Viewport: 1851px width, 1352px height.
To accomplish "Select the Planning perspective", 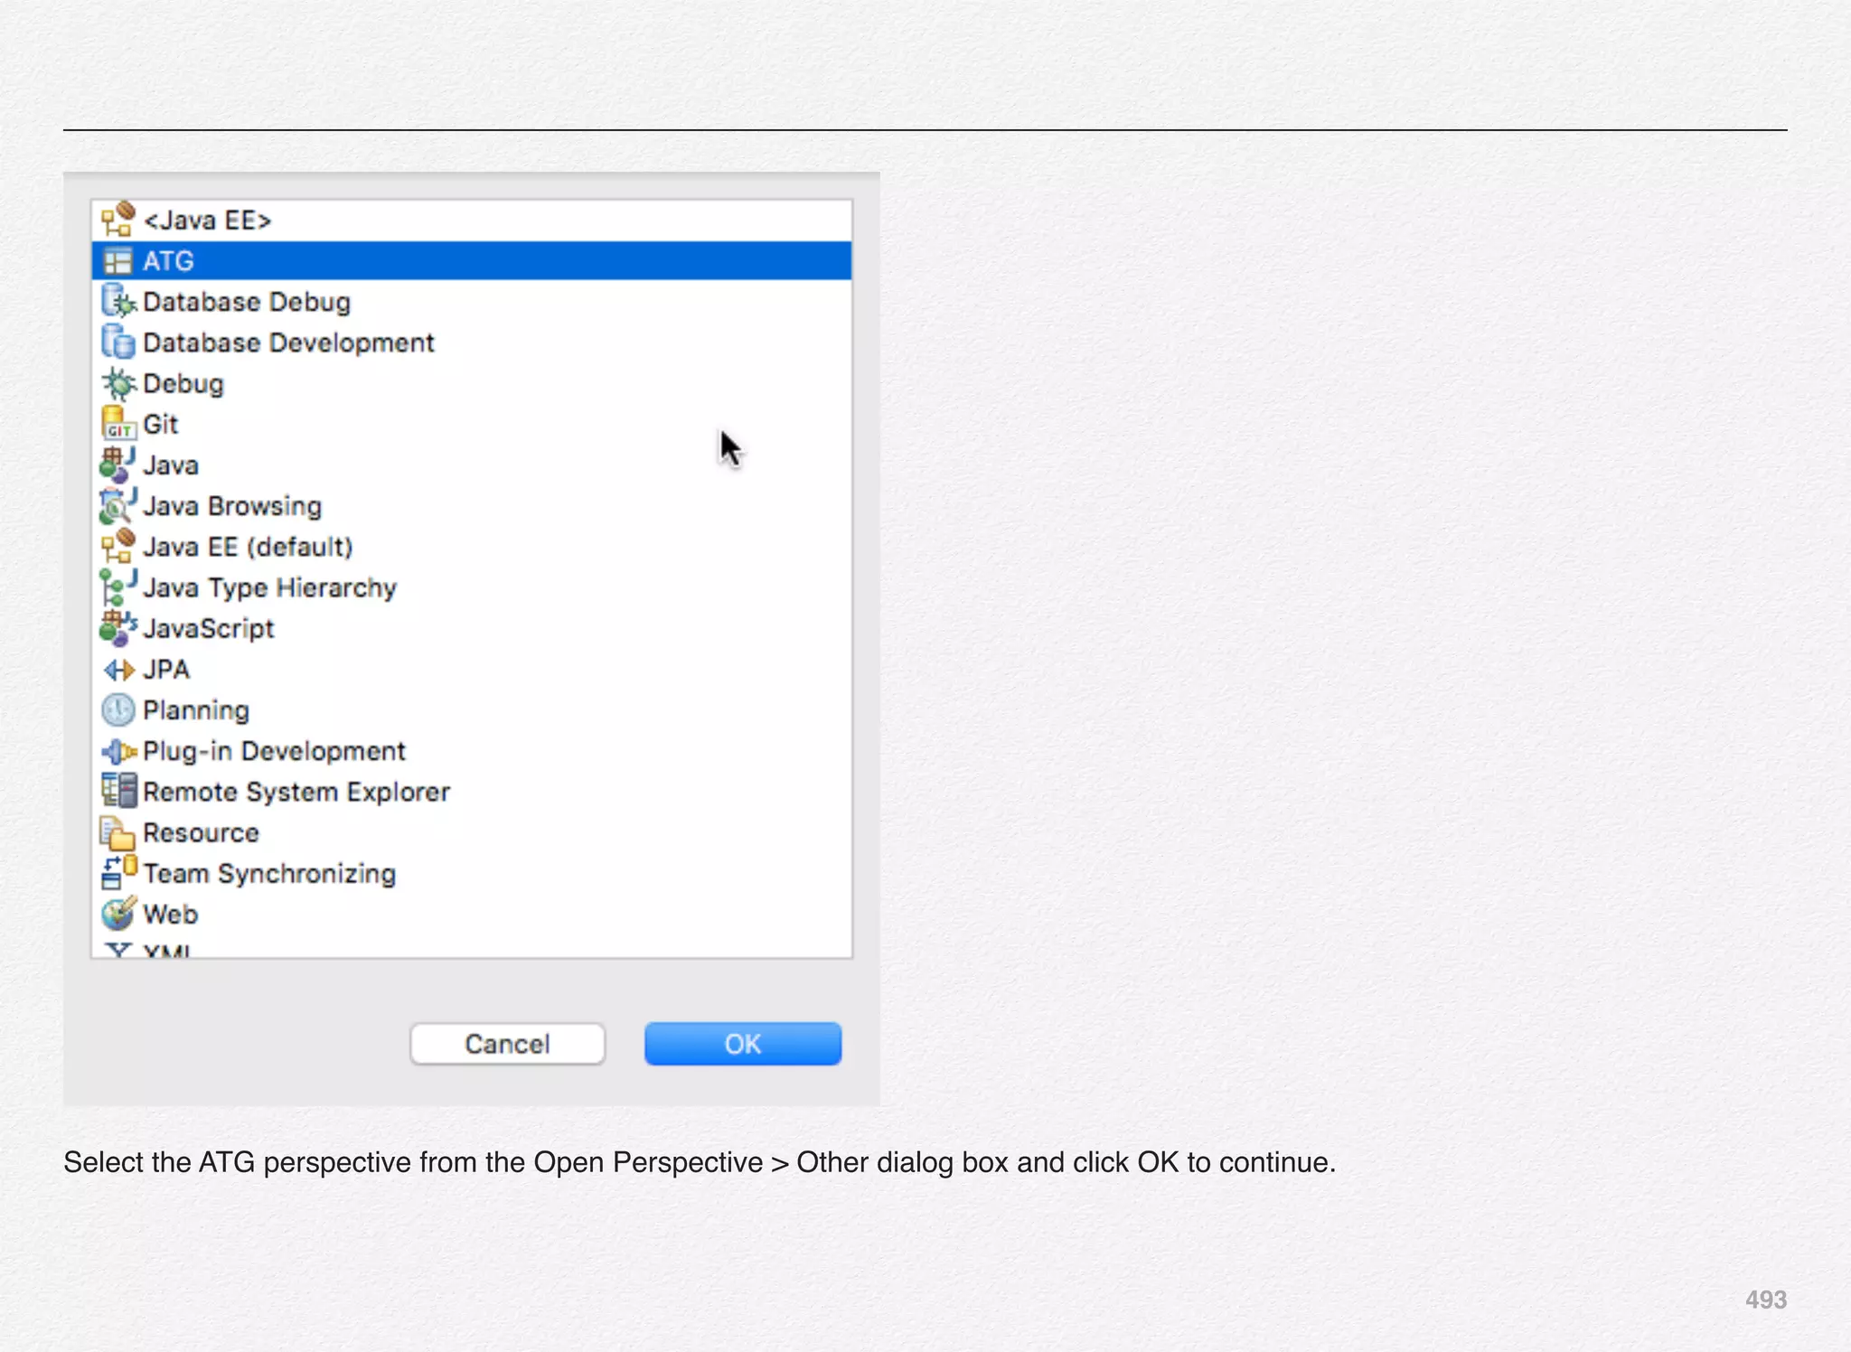I will (x=472, y=710).
